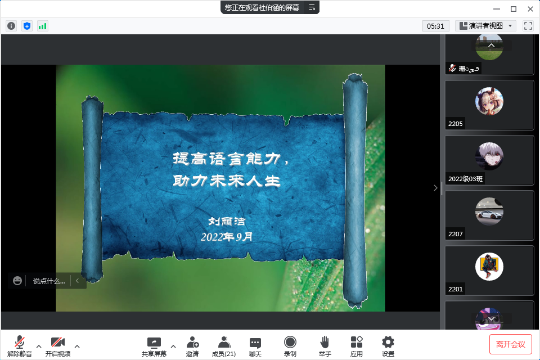Open the 演讲者视图 view dropdown

pyautogui.click(x=485, y=26)
